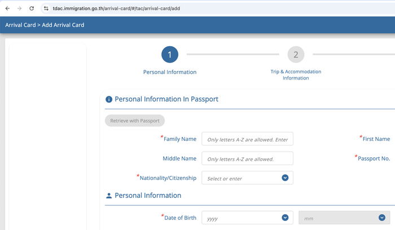The width and height of the screenshot is (395, 230).
Task: Click the info icon beside Personal Information In Passport
Action: [109, 99]
